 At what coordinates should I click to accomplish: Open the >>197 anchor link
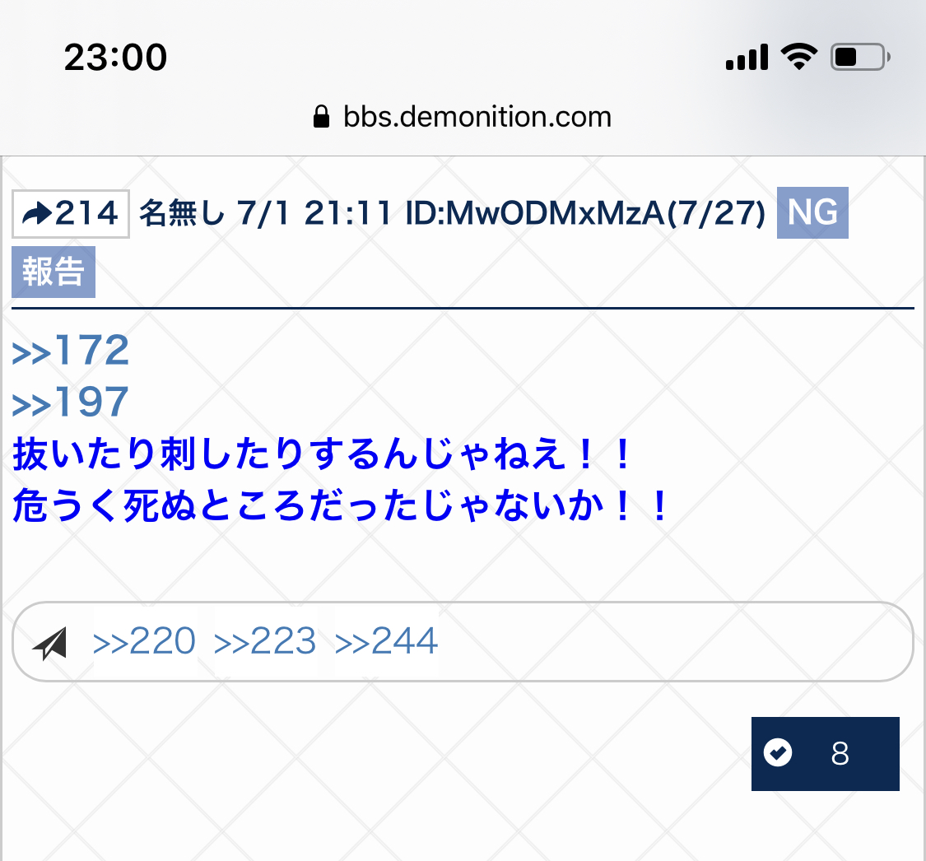click(70, 403)
